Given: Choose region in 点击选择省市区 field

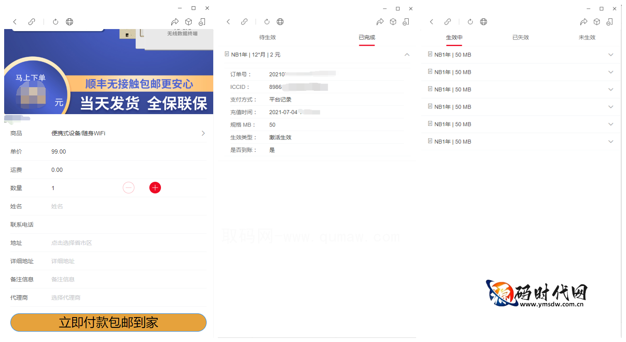Looking at the screenshot, I should coord(128,243).
